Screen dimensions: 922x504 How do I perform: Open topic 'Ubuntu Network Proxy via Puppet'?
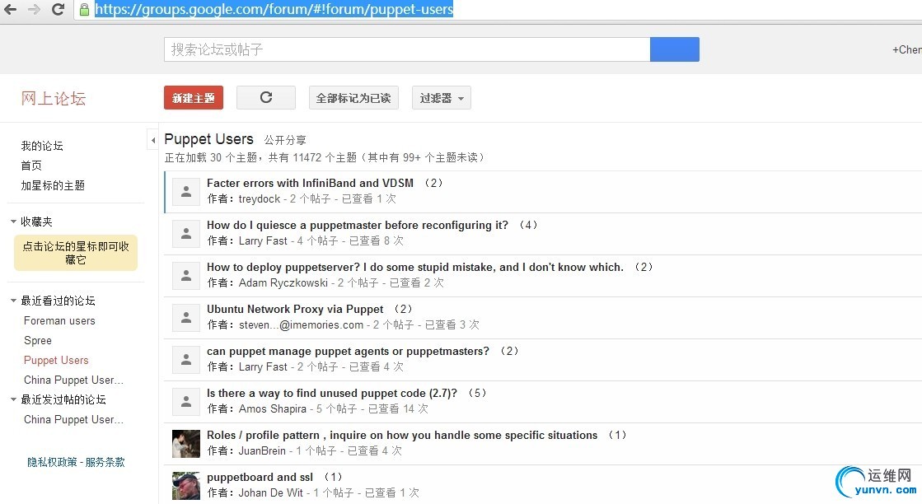[x=295, y=309]
